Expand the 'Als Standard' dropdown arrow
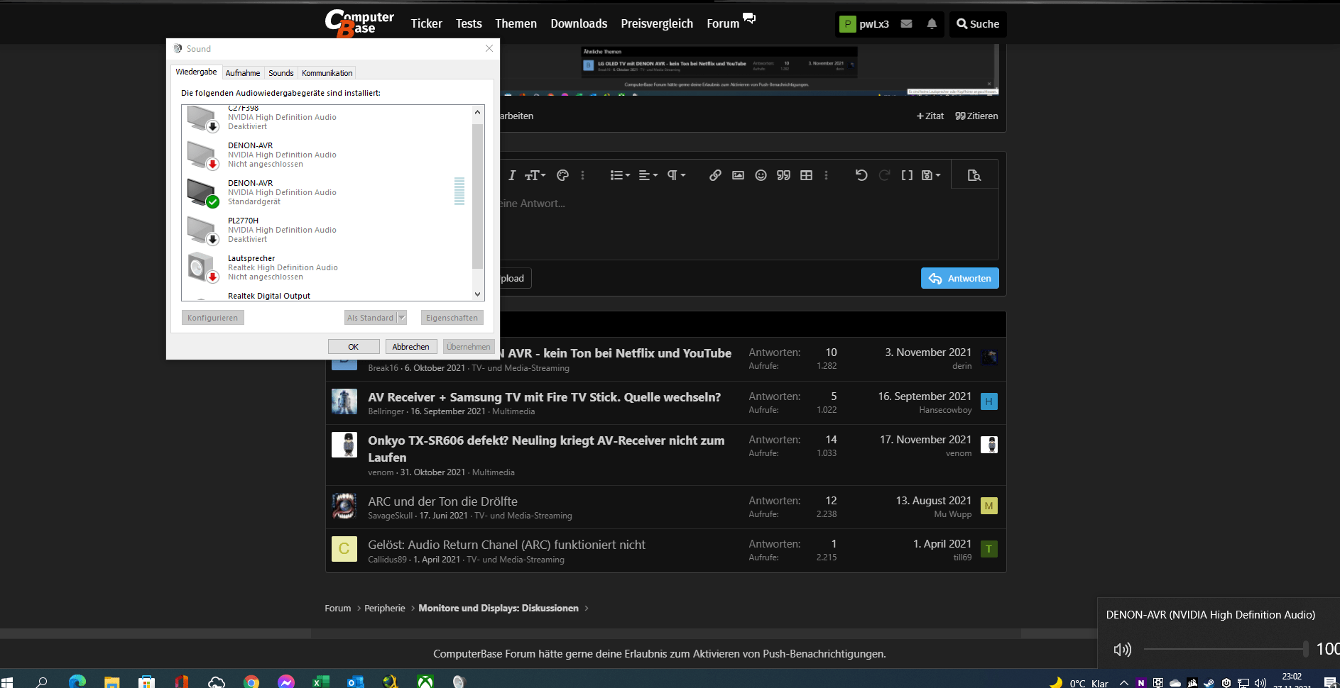The image size is (1340, 688). (x=402, y=318)
